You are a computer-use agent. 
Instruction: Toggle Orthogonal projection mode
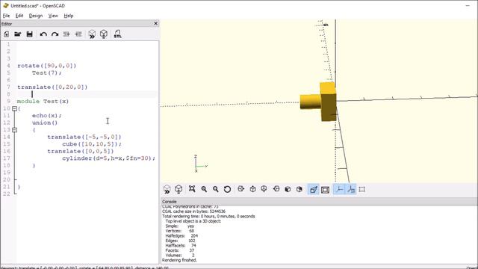[x=326, y=189]
